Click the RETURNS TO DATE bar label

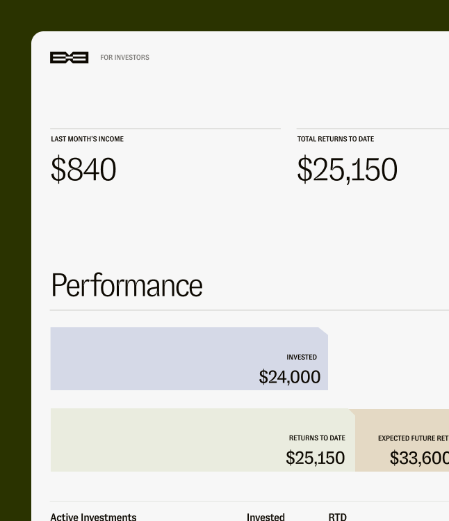tap(317, 438)
